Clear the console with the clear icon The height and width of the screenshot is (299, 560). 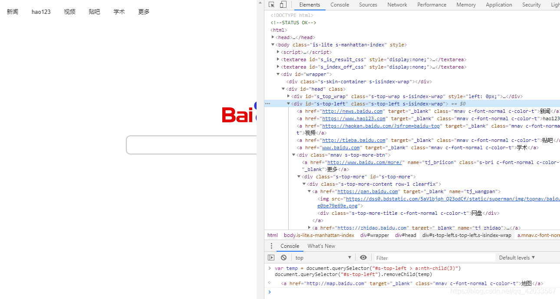[283, 258]
